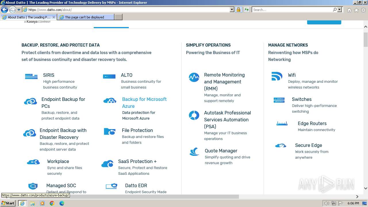Open the recent pages dropdown next to Forward
The height and width of the screenshot is (207, 368).
coord(19,9)
